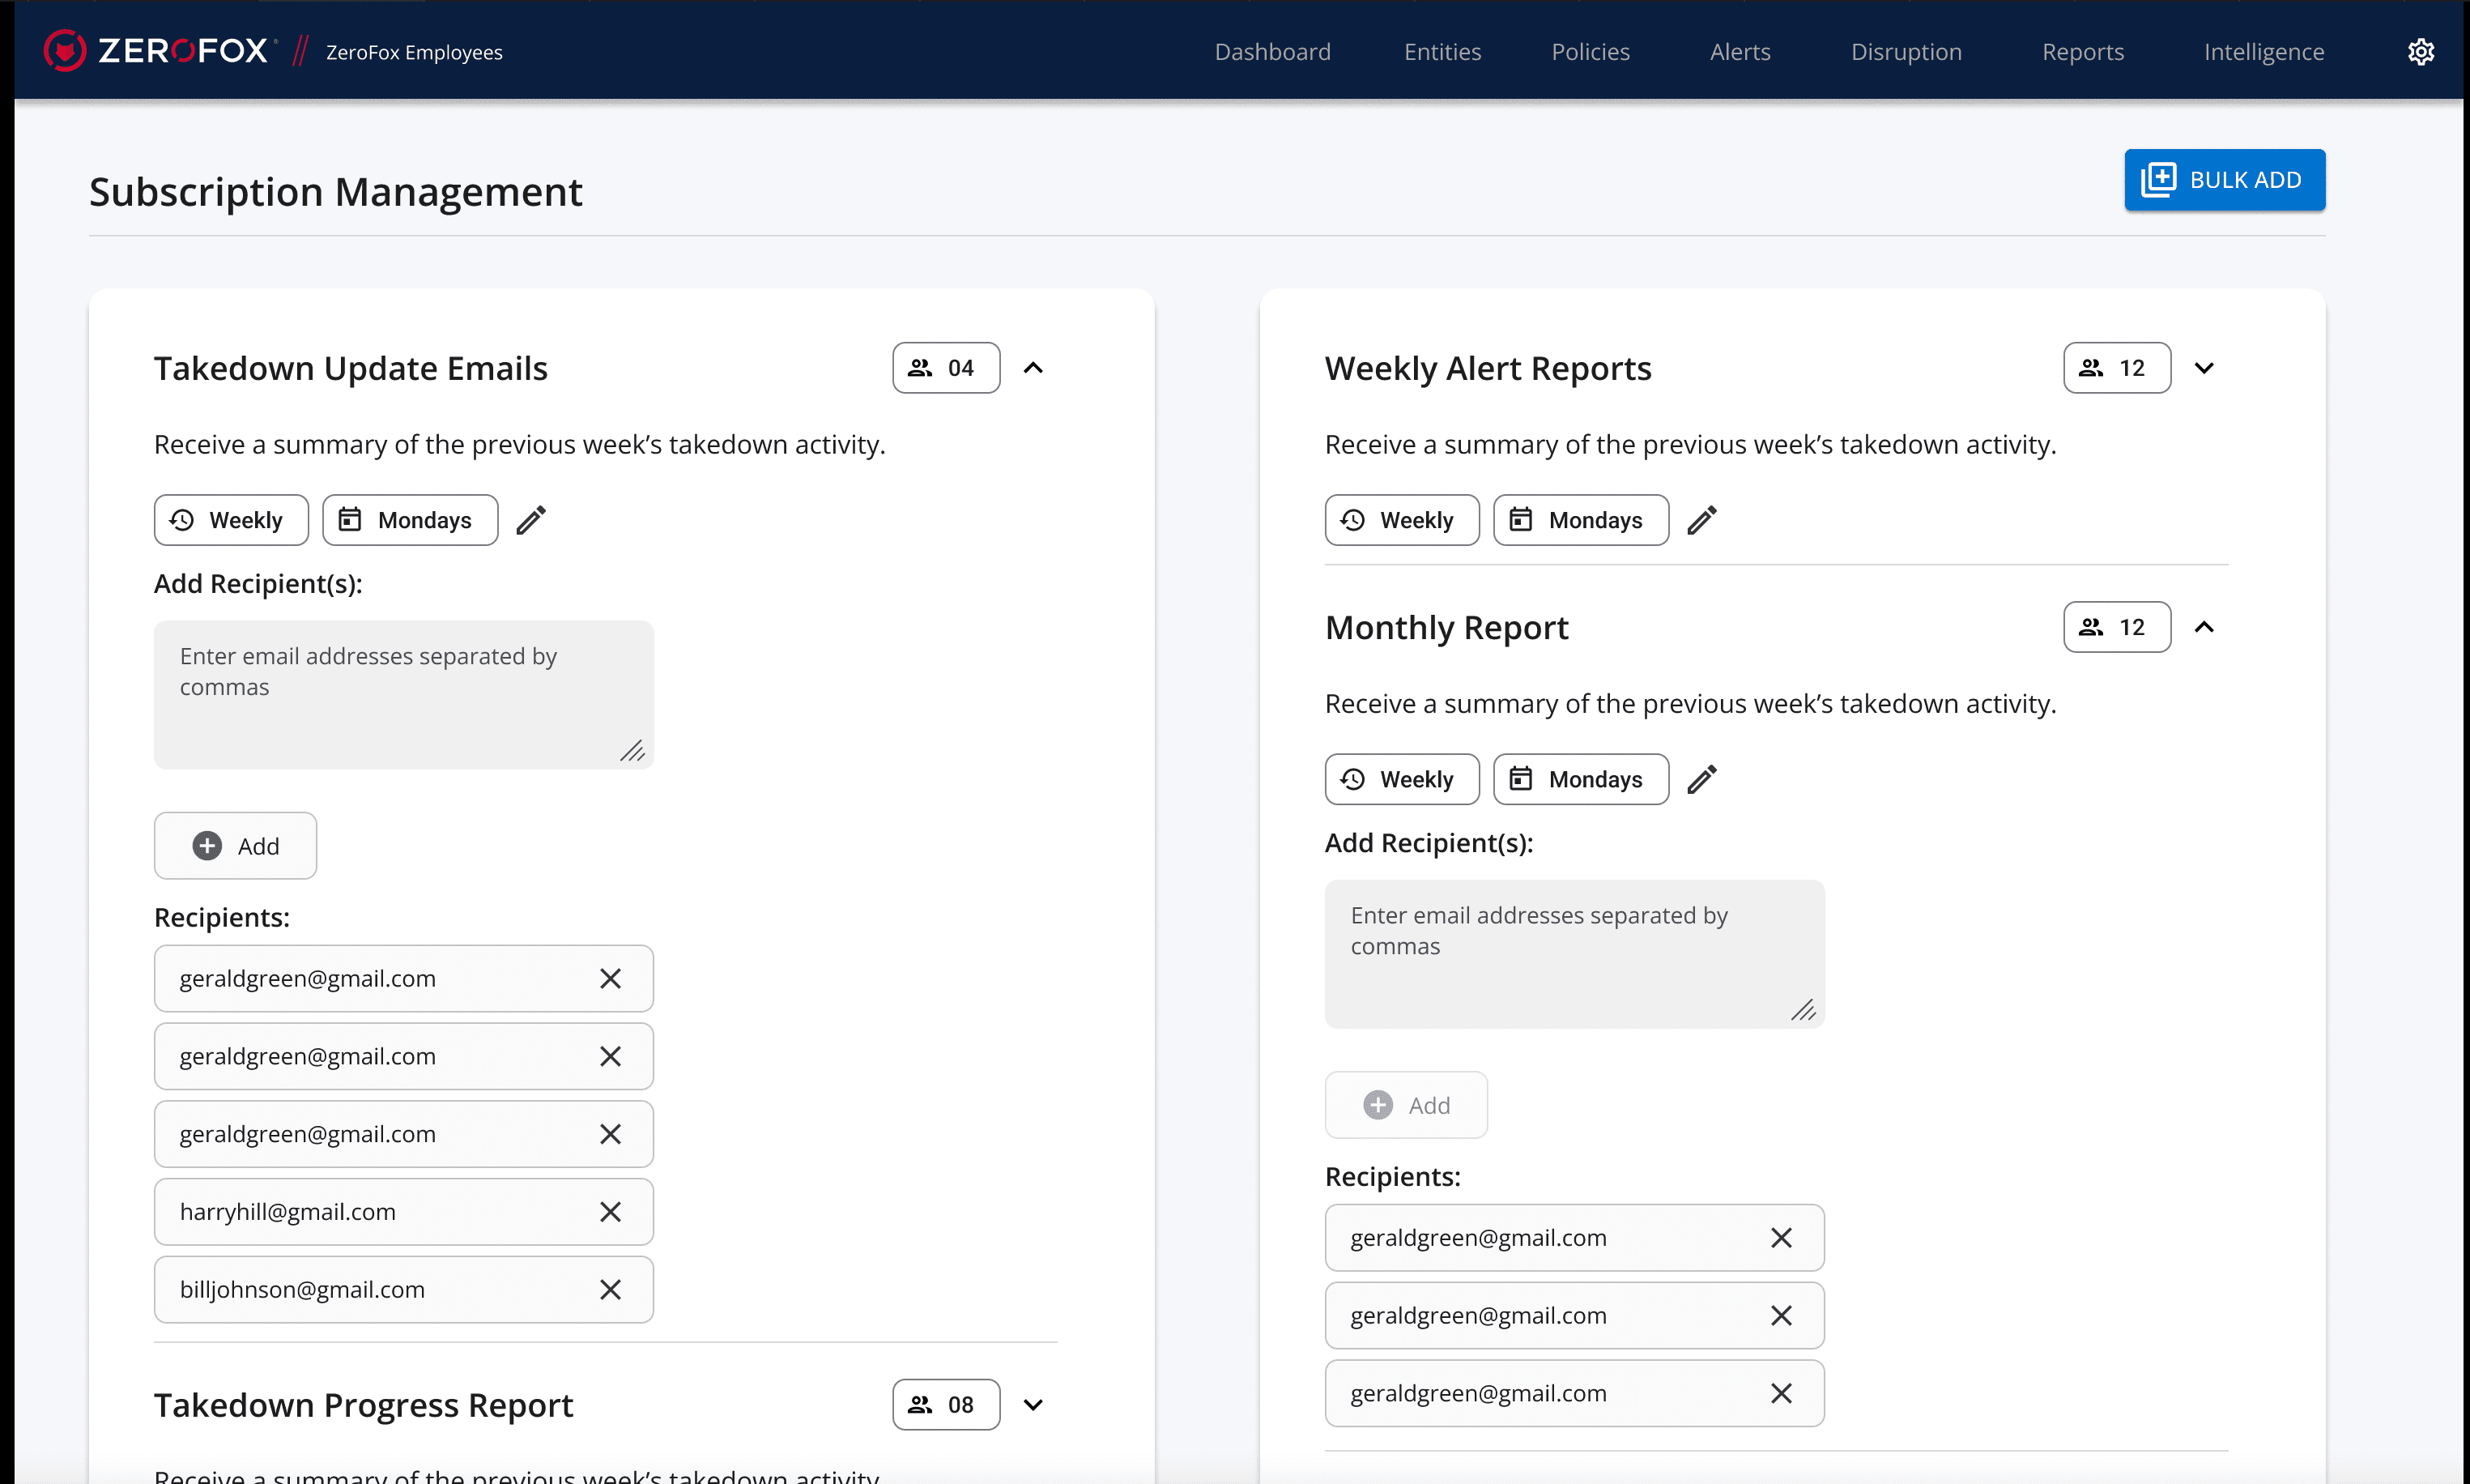2470x1484 pixels.
Task: Expand the Weekly Alert Reports section
Action: [2203, 368]
